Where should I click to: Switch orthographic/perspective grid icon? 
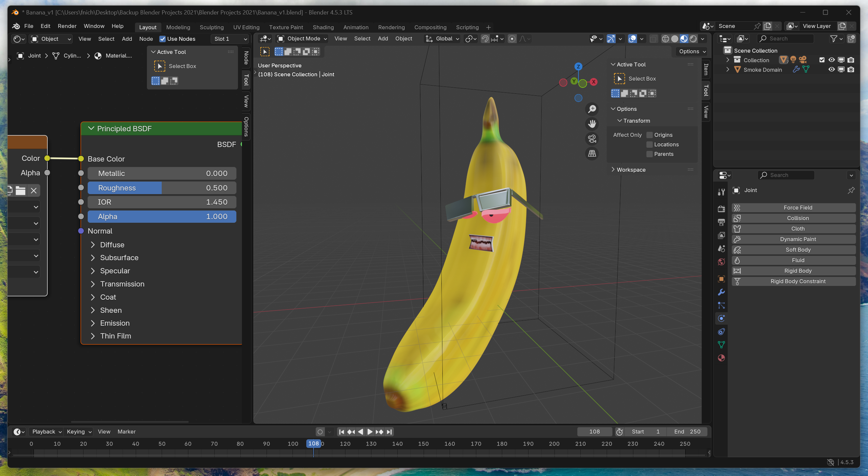coord(592,154)
